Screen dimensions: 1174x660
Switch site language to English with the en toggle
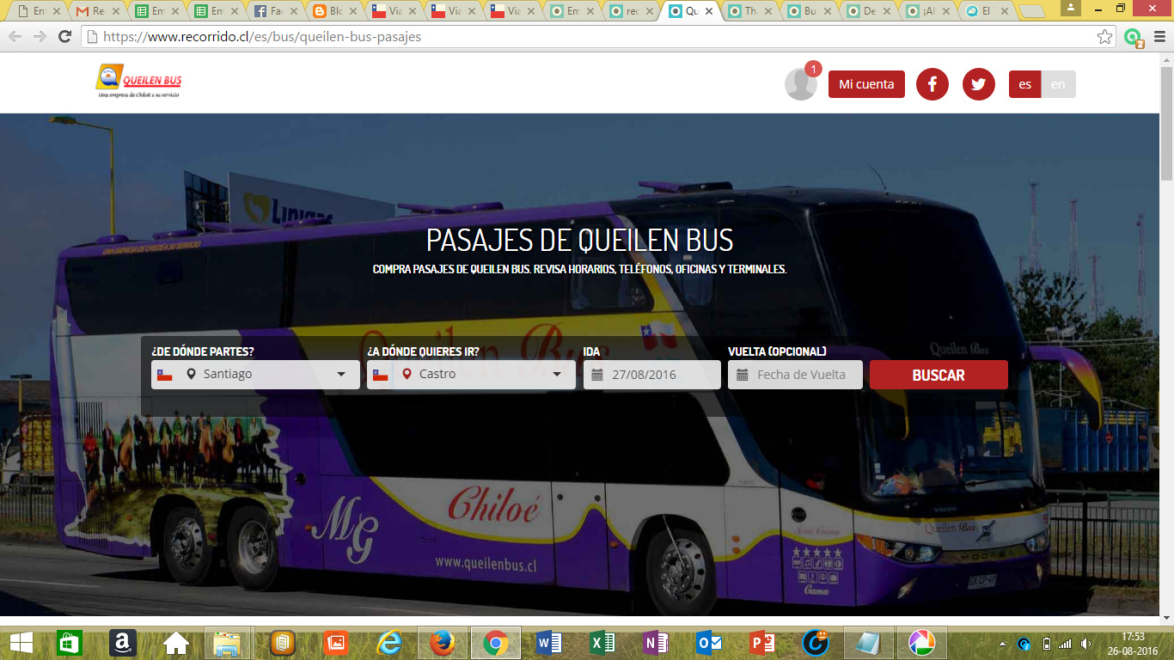(x=1058, y=83)
